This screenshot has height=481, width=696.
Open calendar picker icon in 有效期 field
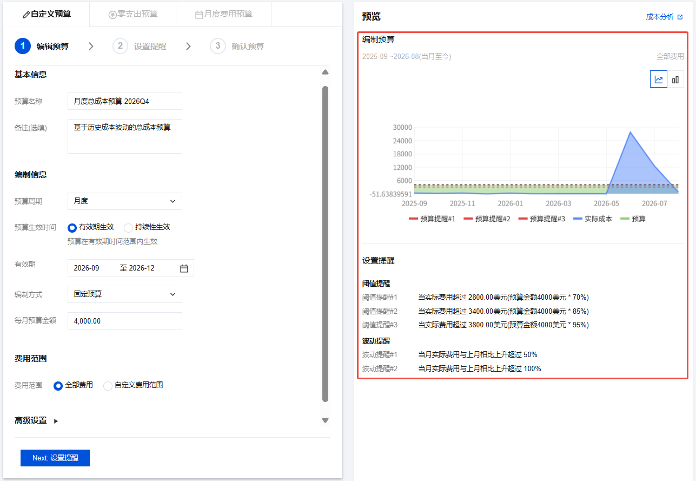(x=184, y=268)
